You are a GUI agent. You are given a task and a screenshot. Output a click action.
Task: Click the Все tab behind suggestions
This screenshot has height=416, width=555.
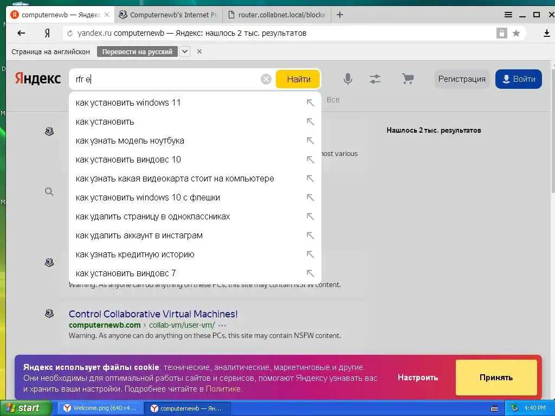tap(333, 100)
